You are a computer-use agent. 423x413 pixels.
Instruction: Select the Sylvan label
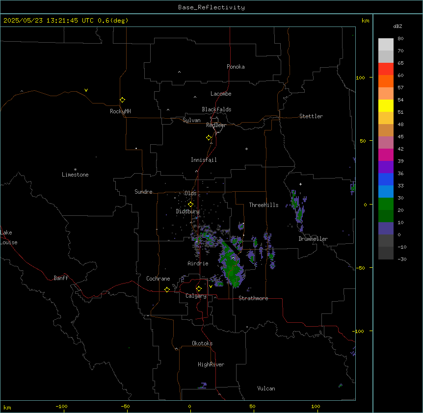coord(191,120)
